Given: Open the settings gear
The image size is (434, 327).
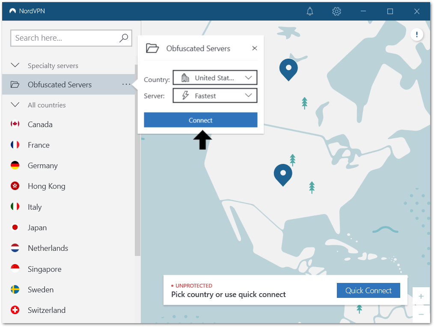Looking at the screenshot, I should coord(336,12).
